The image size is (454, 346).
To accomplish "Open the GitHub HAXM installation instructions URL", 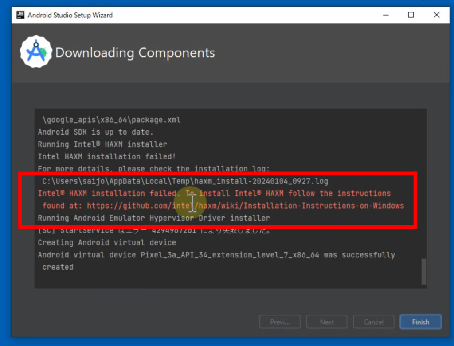I will (x=245, y=206).
